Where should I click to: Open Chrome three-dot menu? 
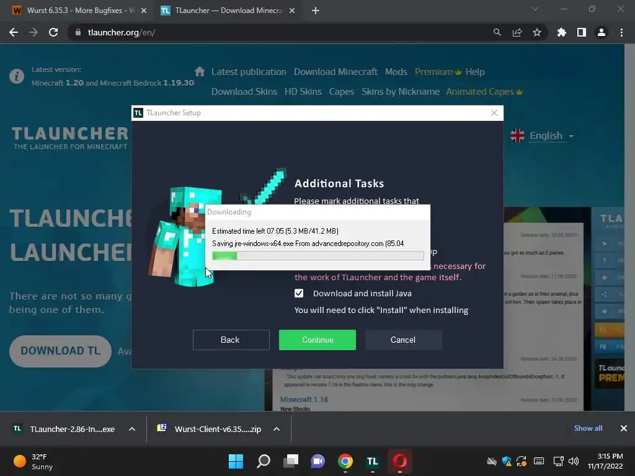pos(621,32)
